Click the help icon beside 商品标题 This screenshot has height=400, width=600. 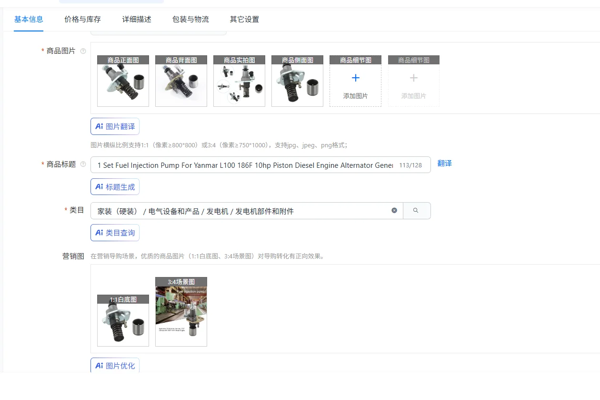pos(83,164)
